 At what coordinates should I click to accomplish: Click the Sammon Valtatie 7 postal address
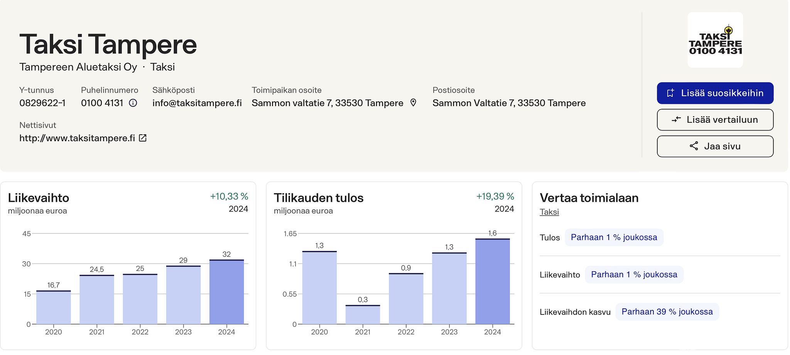click(509, 103)
